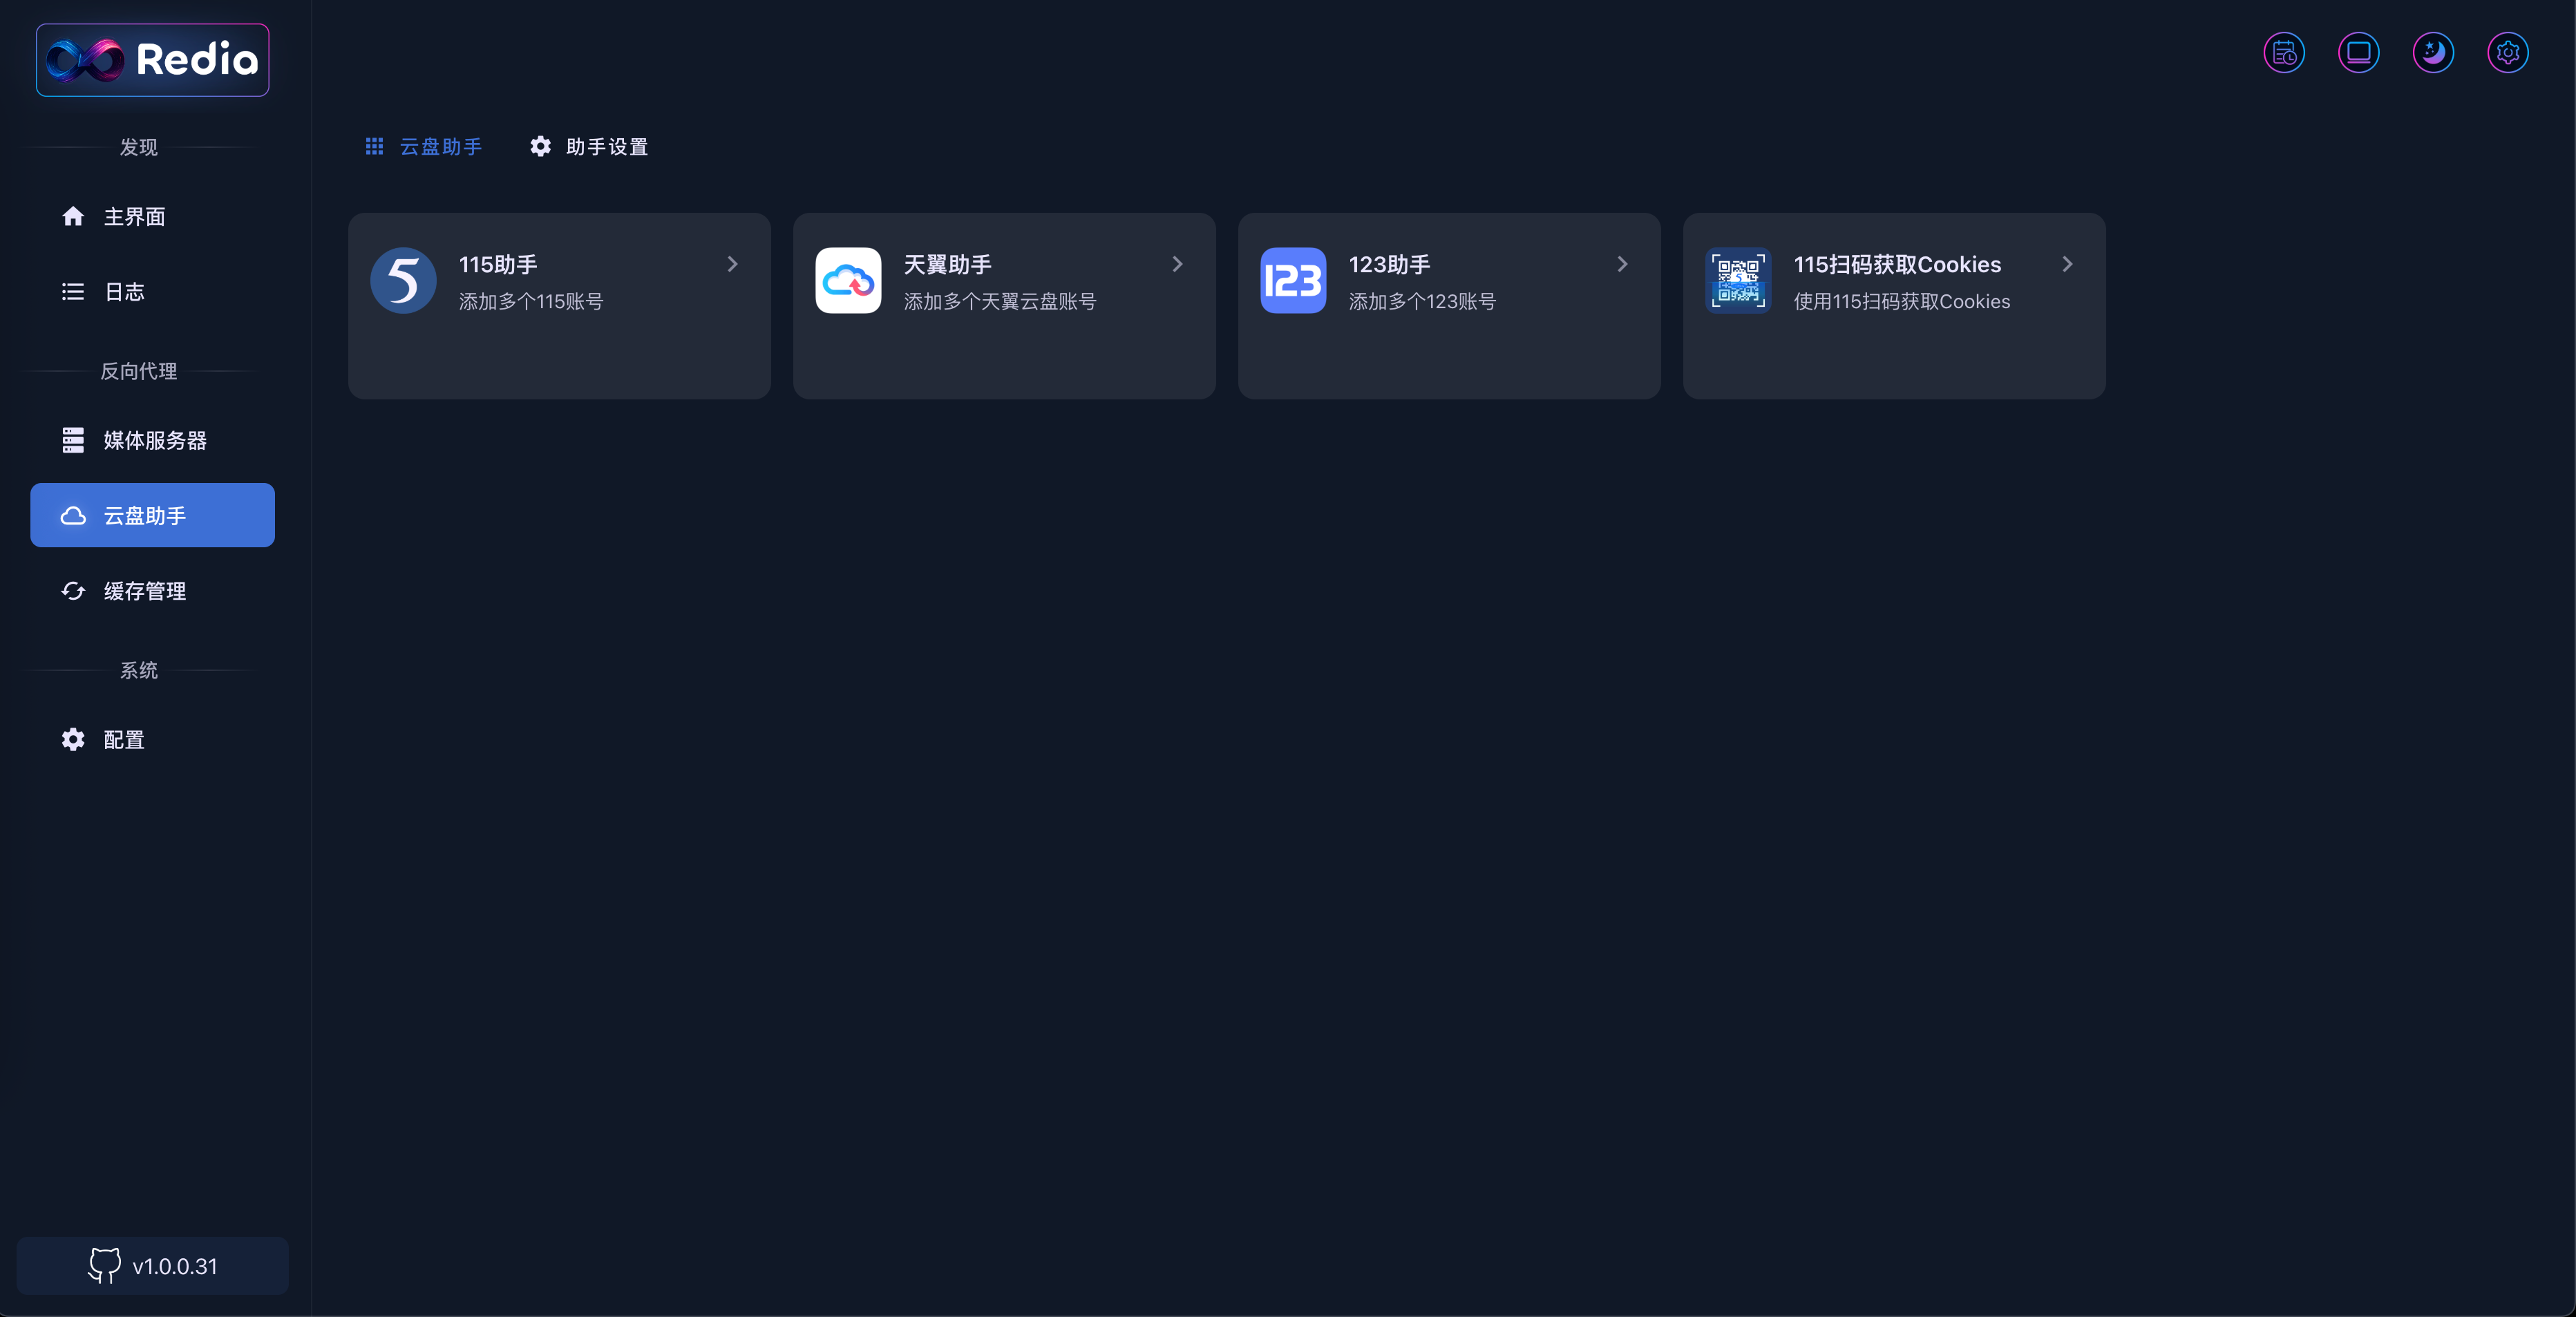
Task: Click the GitHub version v1.0.0.31 link
Action: tap(153, 1266)
